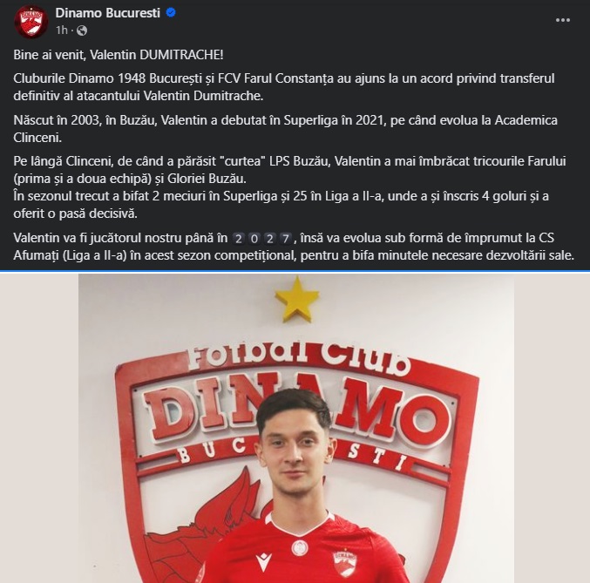590x583 pixels.
Task: Click the DINAMO lettering on wall crest
Action: coord(296,411)
